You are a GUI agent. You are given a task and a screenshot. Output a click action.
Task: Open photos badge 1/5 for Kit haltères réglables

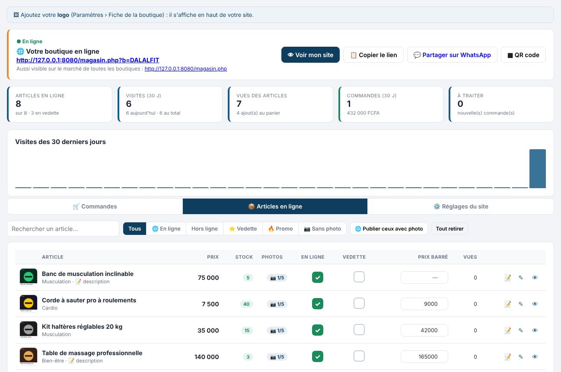point(277,330)
